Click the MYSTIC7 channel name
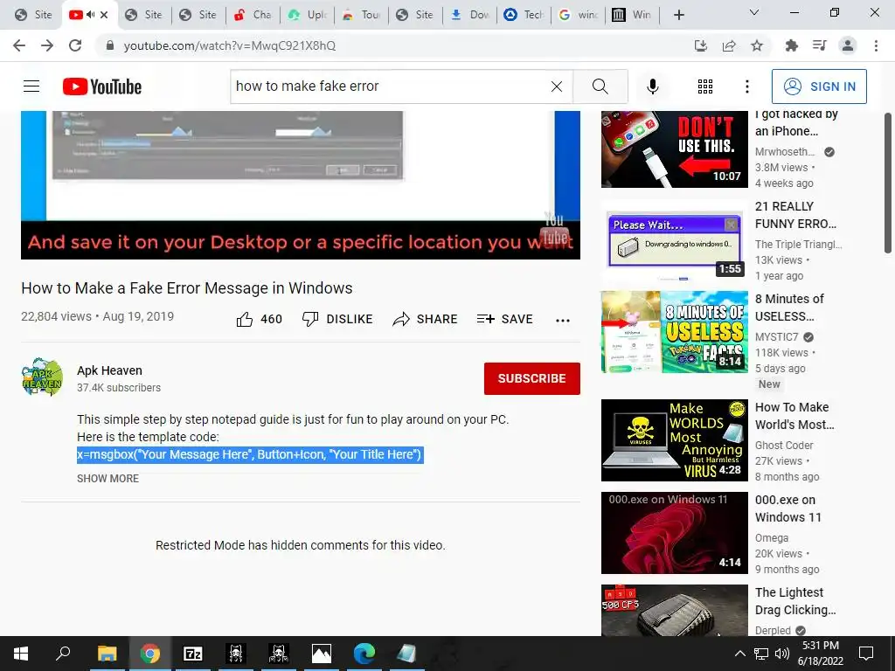The height and width of the screenshot is (671, 895). point(776,336)
